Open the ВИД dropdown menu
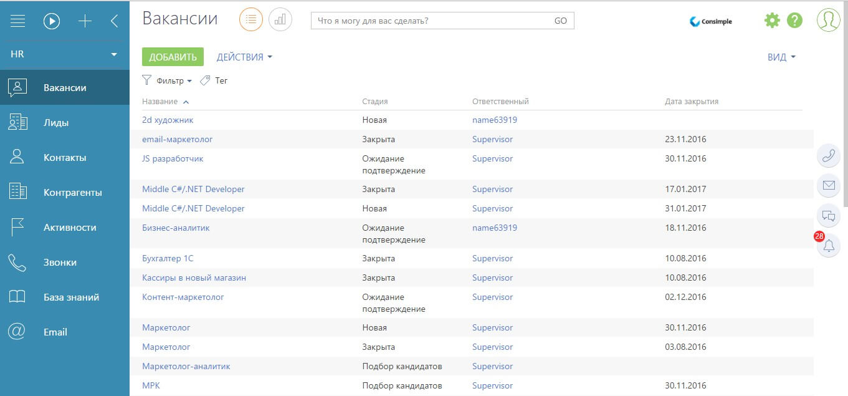848x396 pixels. click(781, 57)
